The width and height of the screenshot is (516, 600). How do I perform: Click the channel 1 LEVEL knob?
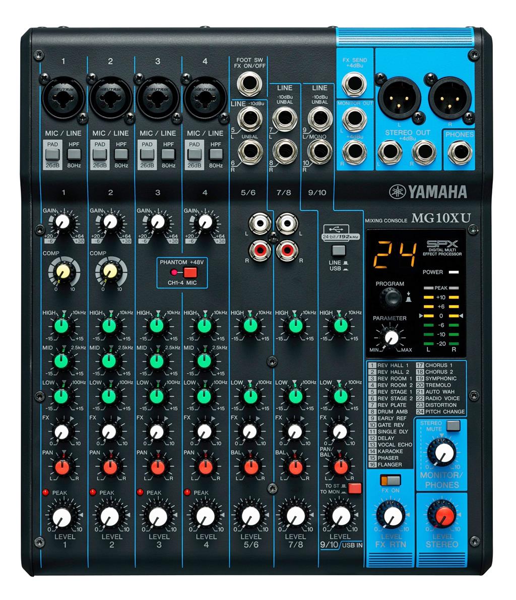pyautogui.click(x=61, y=517)
